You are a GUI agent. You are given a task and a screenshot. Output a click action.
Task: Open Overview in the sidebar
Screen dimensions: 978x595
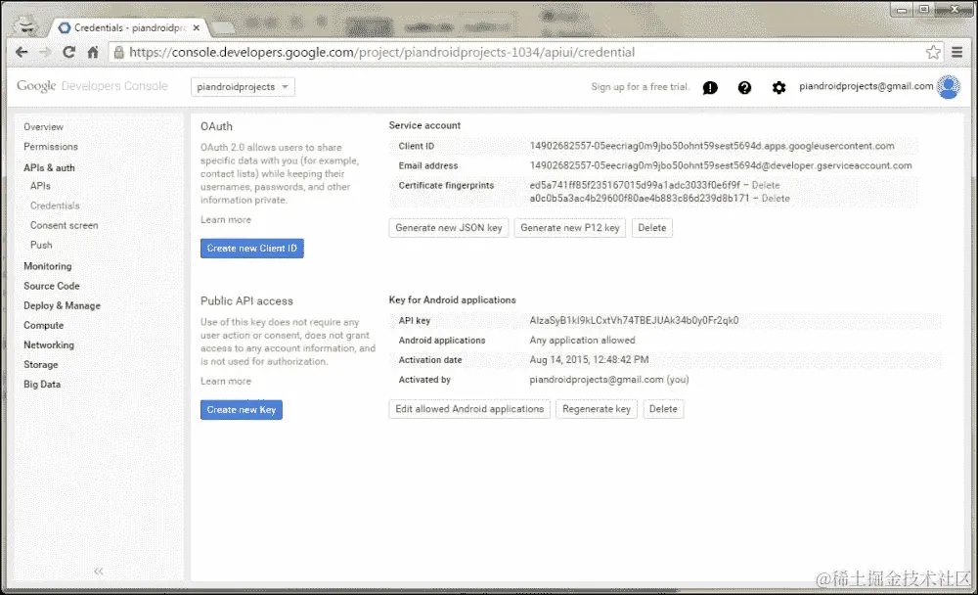point(44,127)
